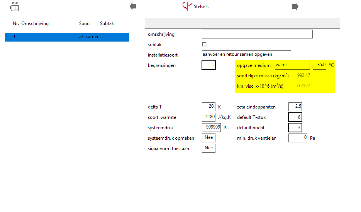This screenshot has height=212, width=361.
Task: Click the Omschrijving column header
Action: tap(35, 23)
